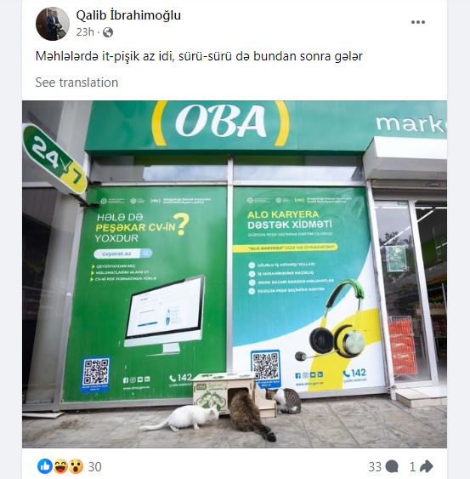Click the share arrow icon
The width and height of the screenshot is (470, 479).
click(427, 466)
